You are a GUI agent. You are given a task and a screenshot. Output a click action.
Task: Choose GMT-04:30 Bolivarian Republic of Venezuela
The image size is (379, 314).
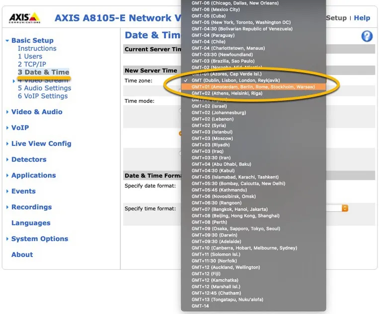[253, 29]
